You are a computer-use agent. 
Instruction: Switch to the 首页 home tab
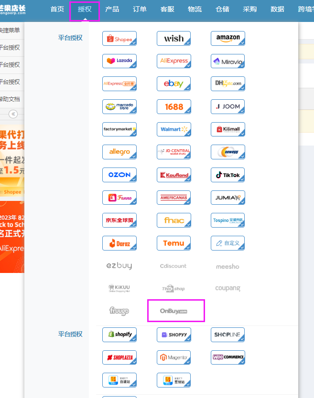[x=57, y=10]
